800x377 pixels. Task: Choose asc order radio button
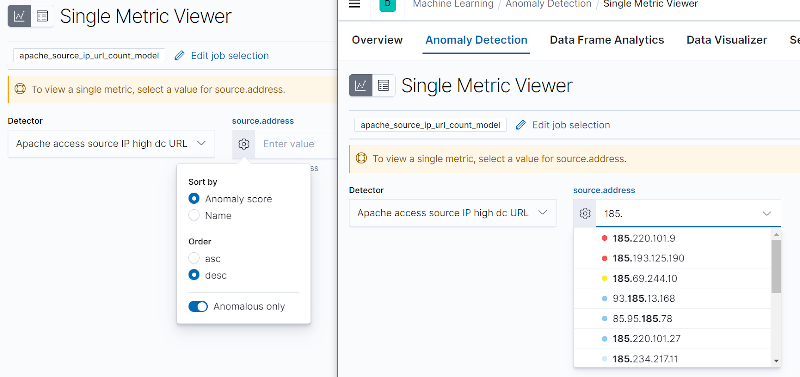[194, 258]
